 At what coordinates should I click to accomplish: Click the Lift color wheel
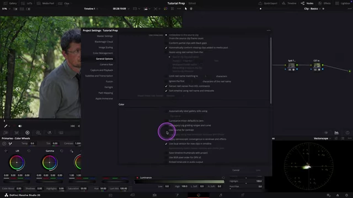point(17,163)
